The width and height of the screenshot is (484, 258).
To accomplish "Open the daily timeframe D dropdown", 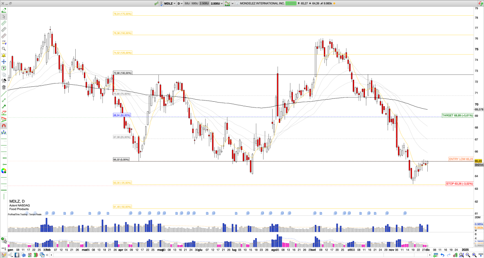I will 180,3.
